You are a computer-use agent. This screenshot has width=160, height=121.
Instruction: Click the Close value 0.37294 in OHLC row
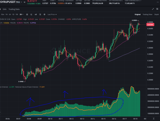[x=54, y=19]
